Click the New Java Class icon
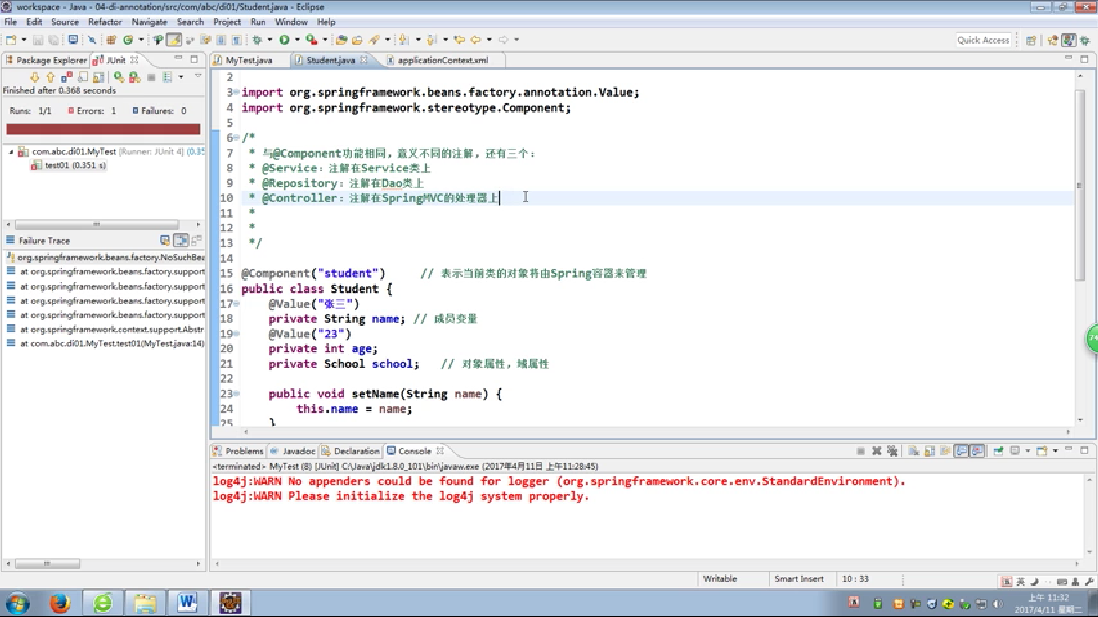1098x617 pixels. [128, 40]
